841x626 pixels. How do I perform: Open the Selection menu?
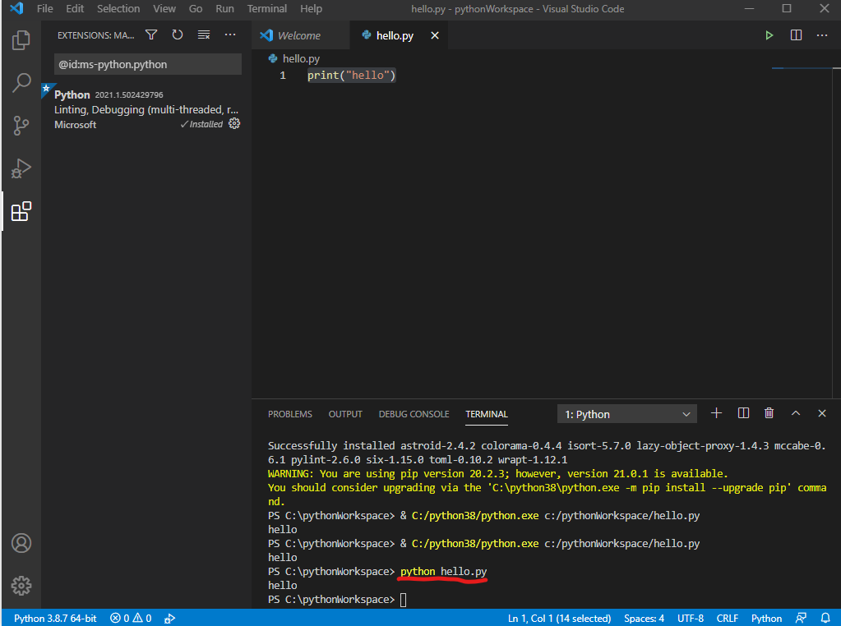118,8
